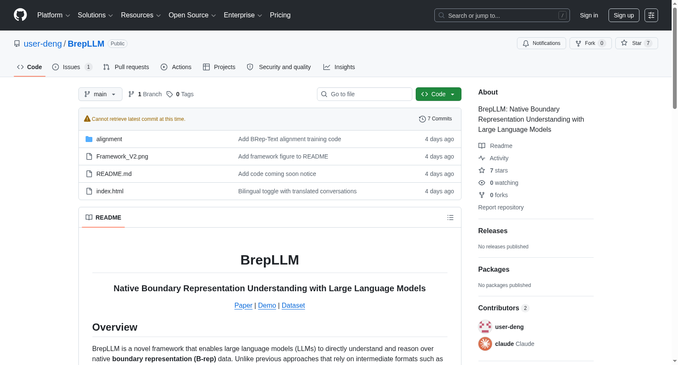Image resolution: width=678 pixels, height=365 pixels.
Task: Click the GitHub logo icon
Action: tap(20, 15)
